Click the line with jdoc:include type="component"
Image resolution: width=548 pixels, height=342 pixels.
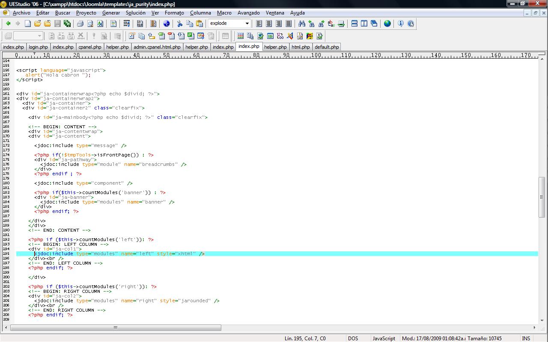[x=83, y=183]
